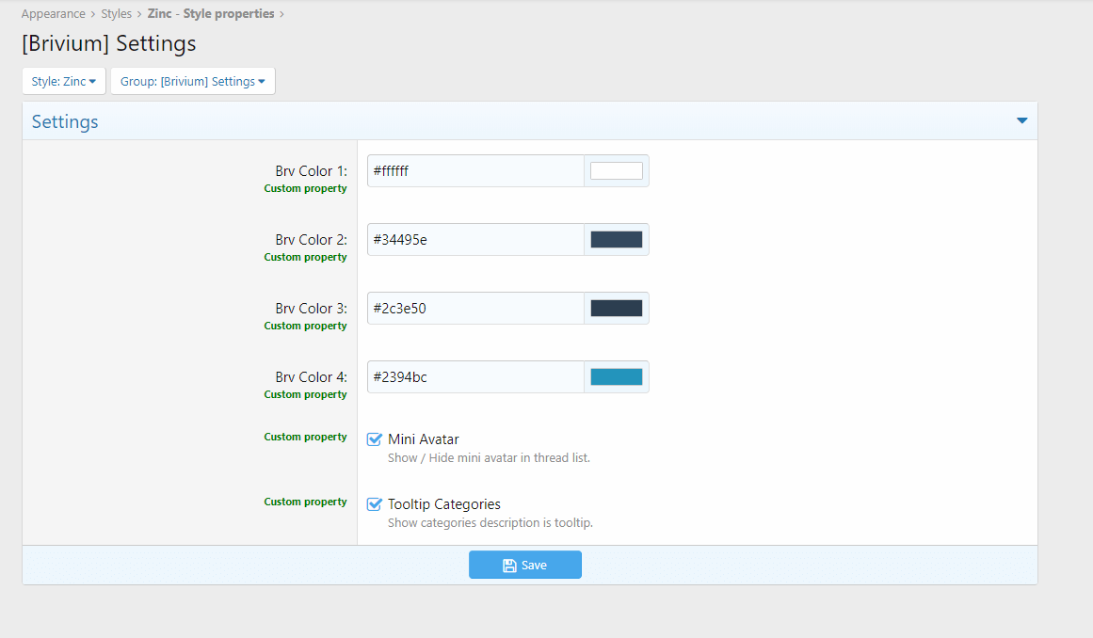1093x638 pixels.
Task: Disable the Tooltip Categories checkbox
Action: [375, 504]
